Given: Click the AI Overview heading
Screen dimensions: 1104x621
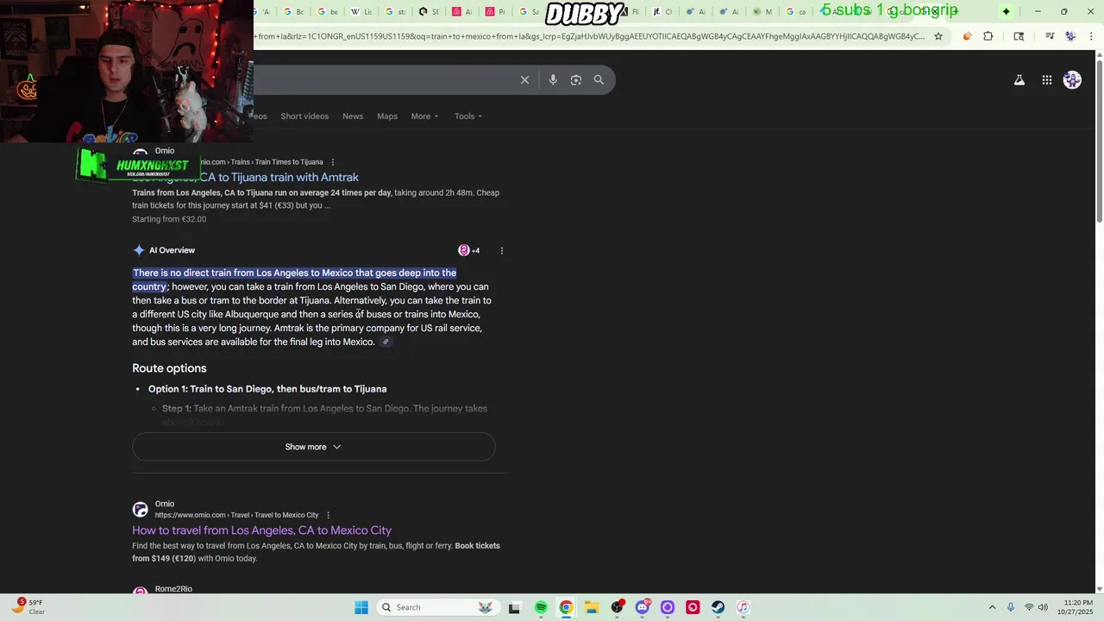Looking at the screenshot, I should coord(172,250).
